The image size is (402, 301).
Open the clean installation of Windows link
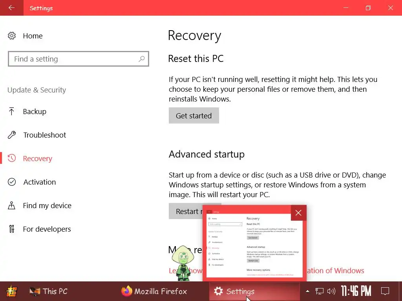coord(335,270)
